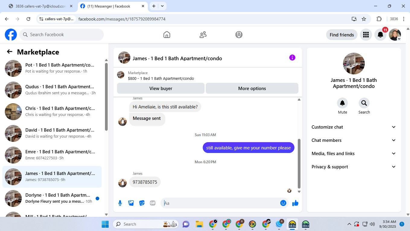This screenshot has height=231, width=410.
Task: Click the chat scrollbar up arrow
Action: 299,100
